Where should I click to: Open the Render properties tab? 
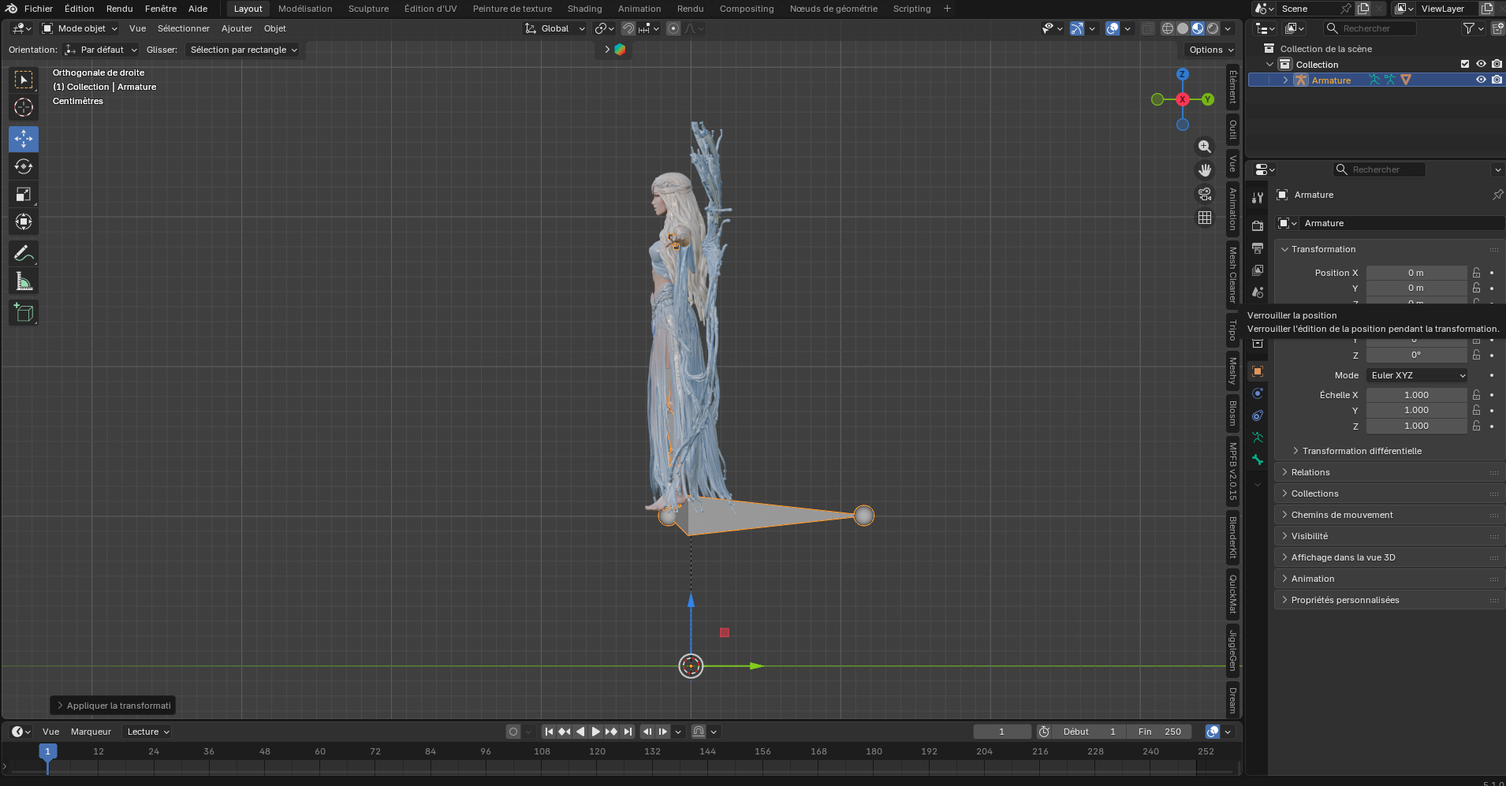click(x=1258, y=225)
